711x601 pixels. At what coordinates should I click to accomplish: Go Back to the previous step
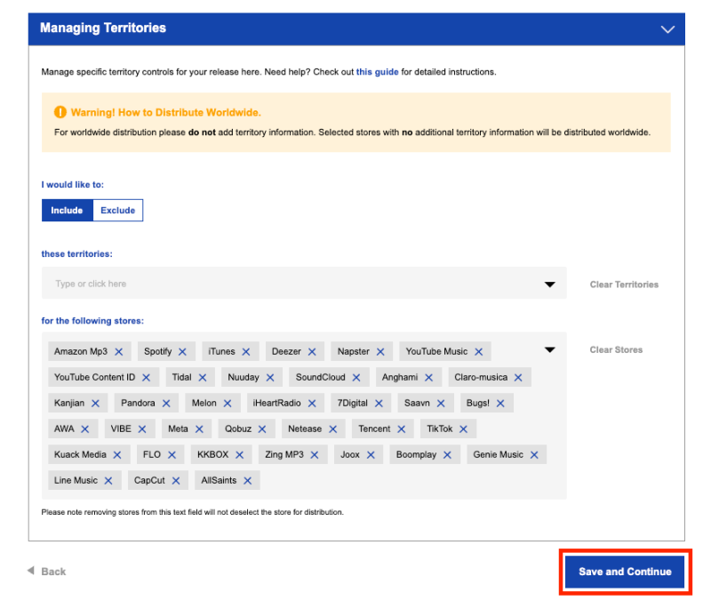tap(47, 572)
